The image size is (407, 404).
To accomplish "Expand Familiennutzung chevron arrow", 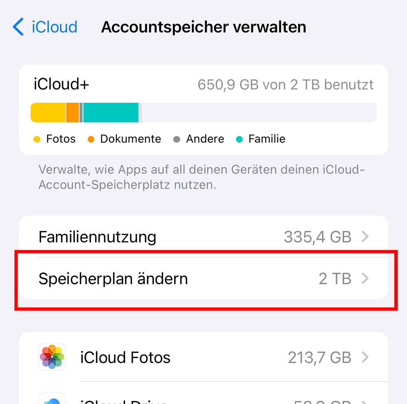I will click(365, 236).
